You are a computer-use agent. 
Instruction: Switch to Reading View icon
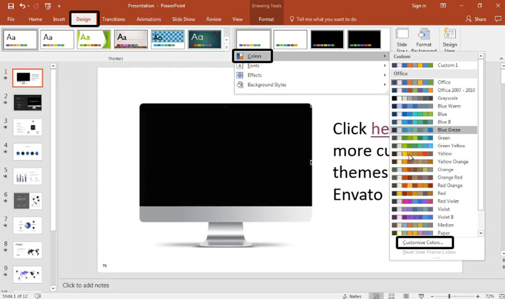406,296
